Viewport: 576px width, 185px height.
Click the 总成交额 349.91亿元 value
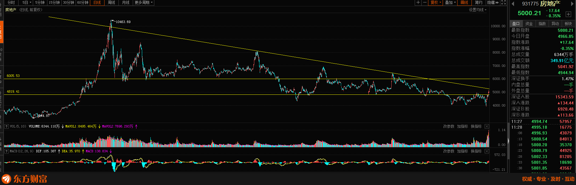point(562,61)
